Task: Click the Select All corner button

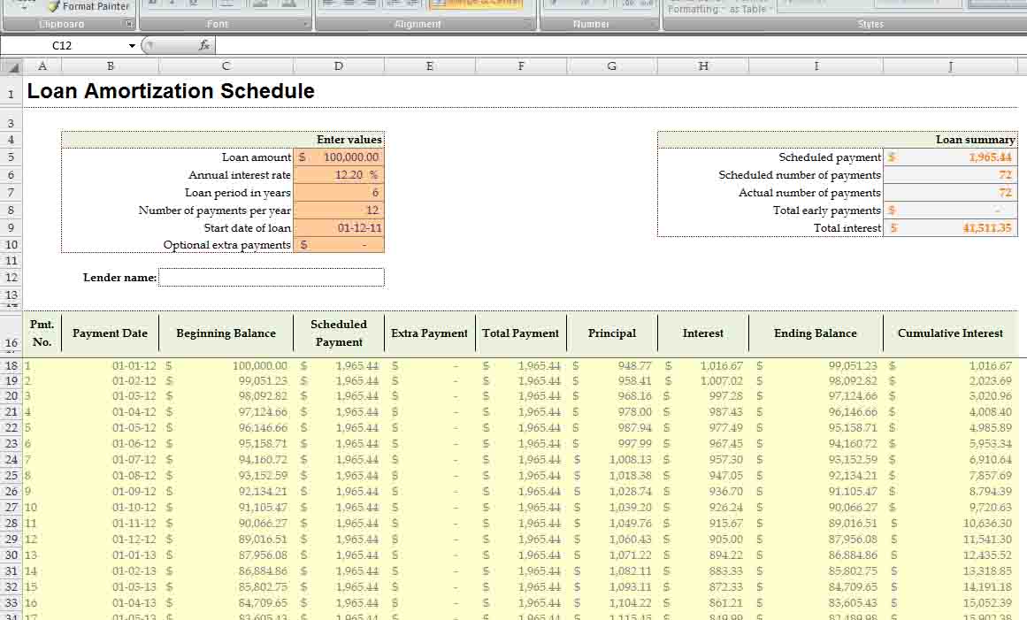Action: tap(11, 65)
